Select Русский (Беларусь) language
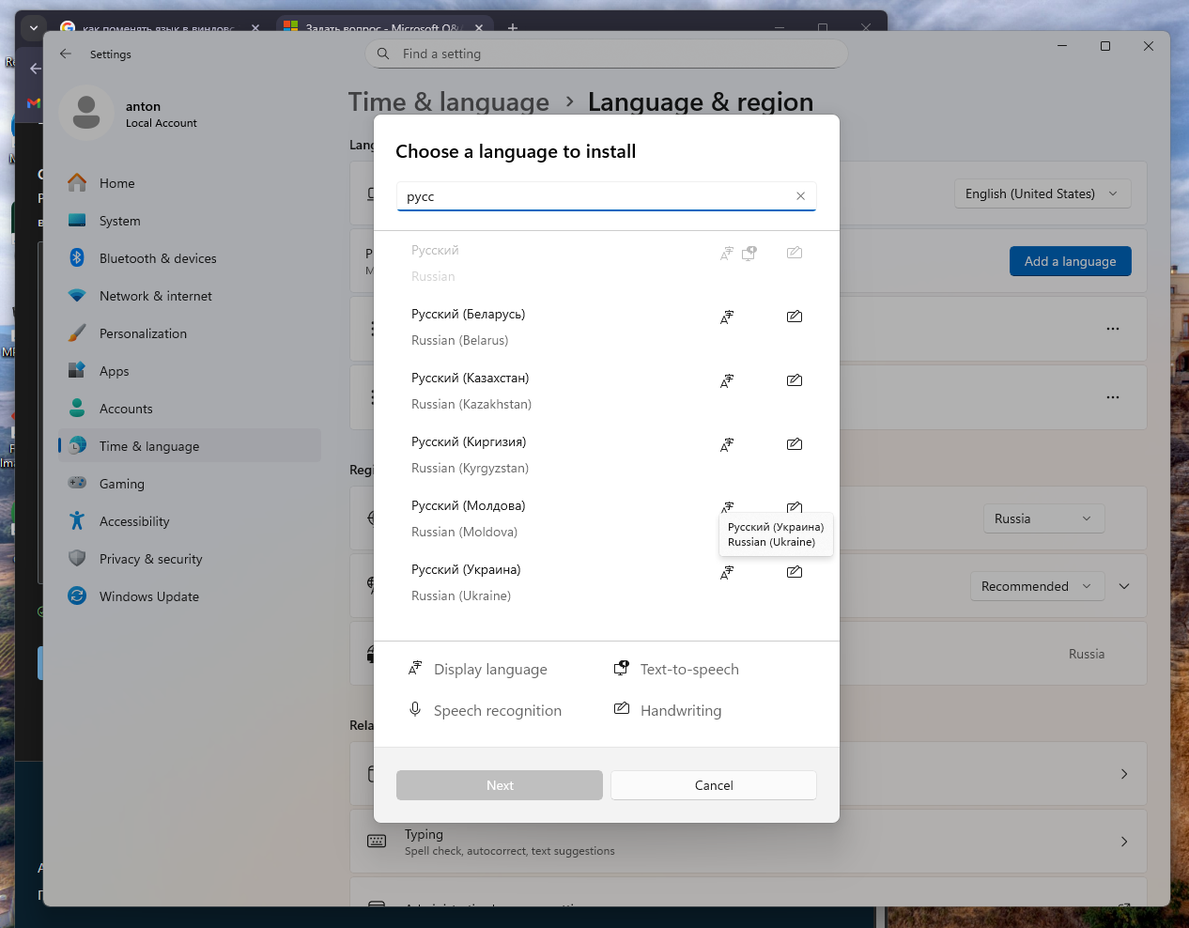 [606, 327]
